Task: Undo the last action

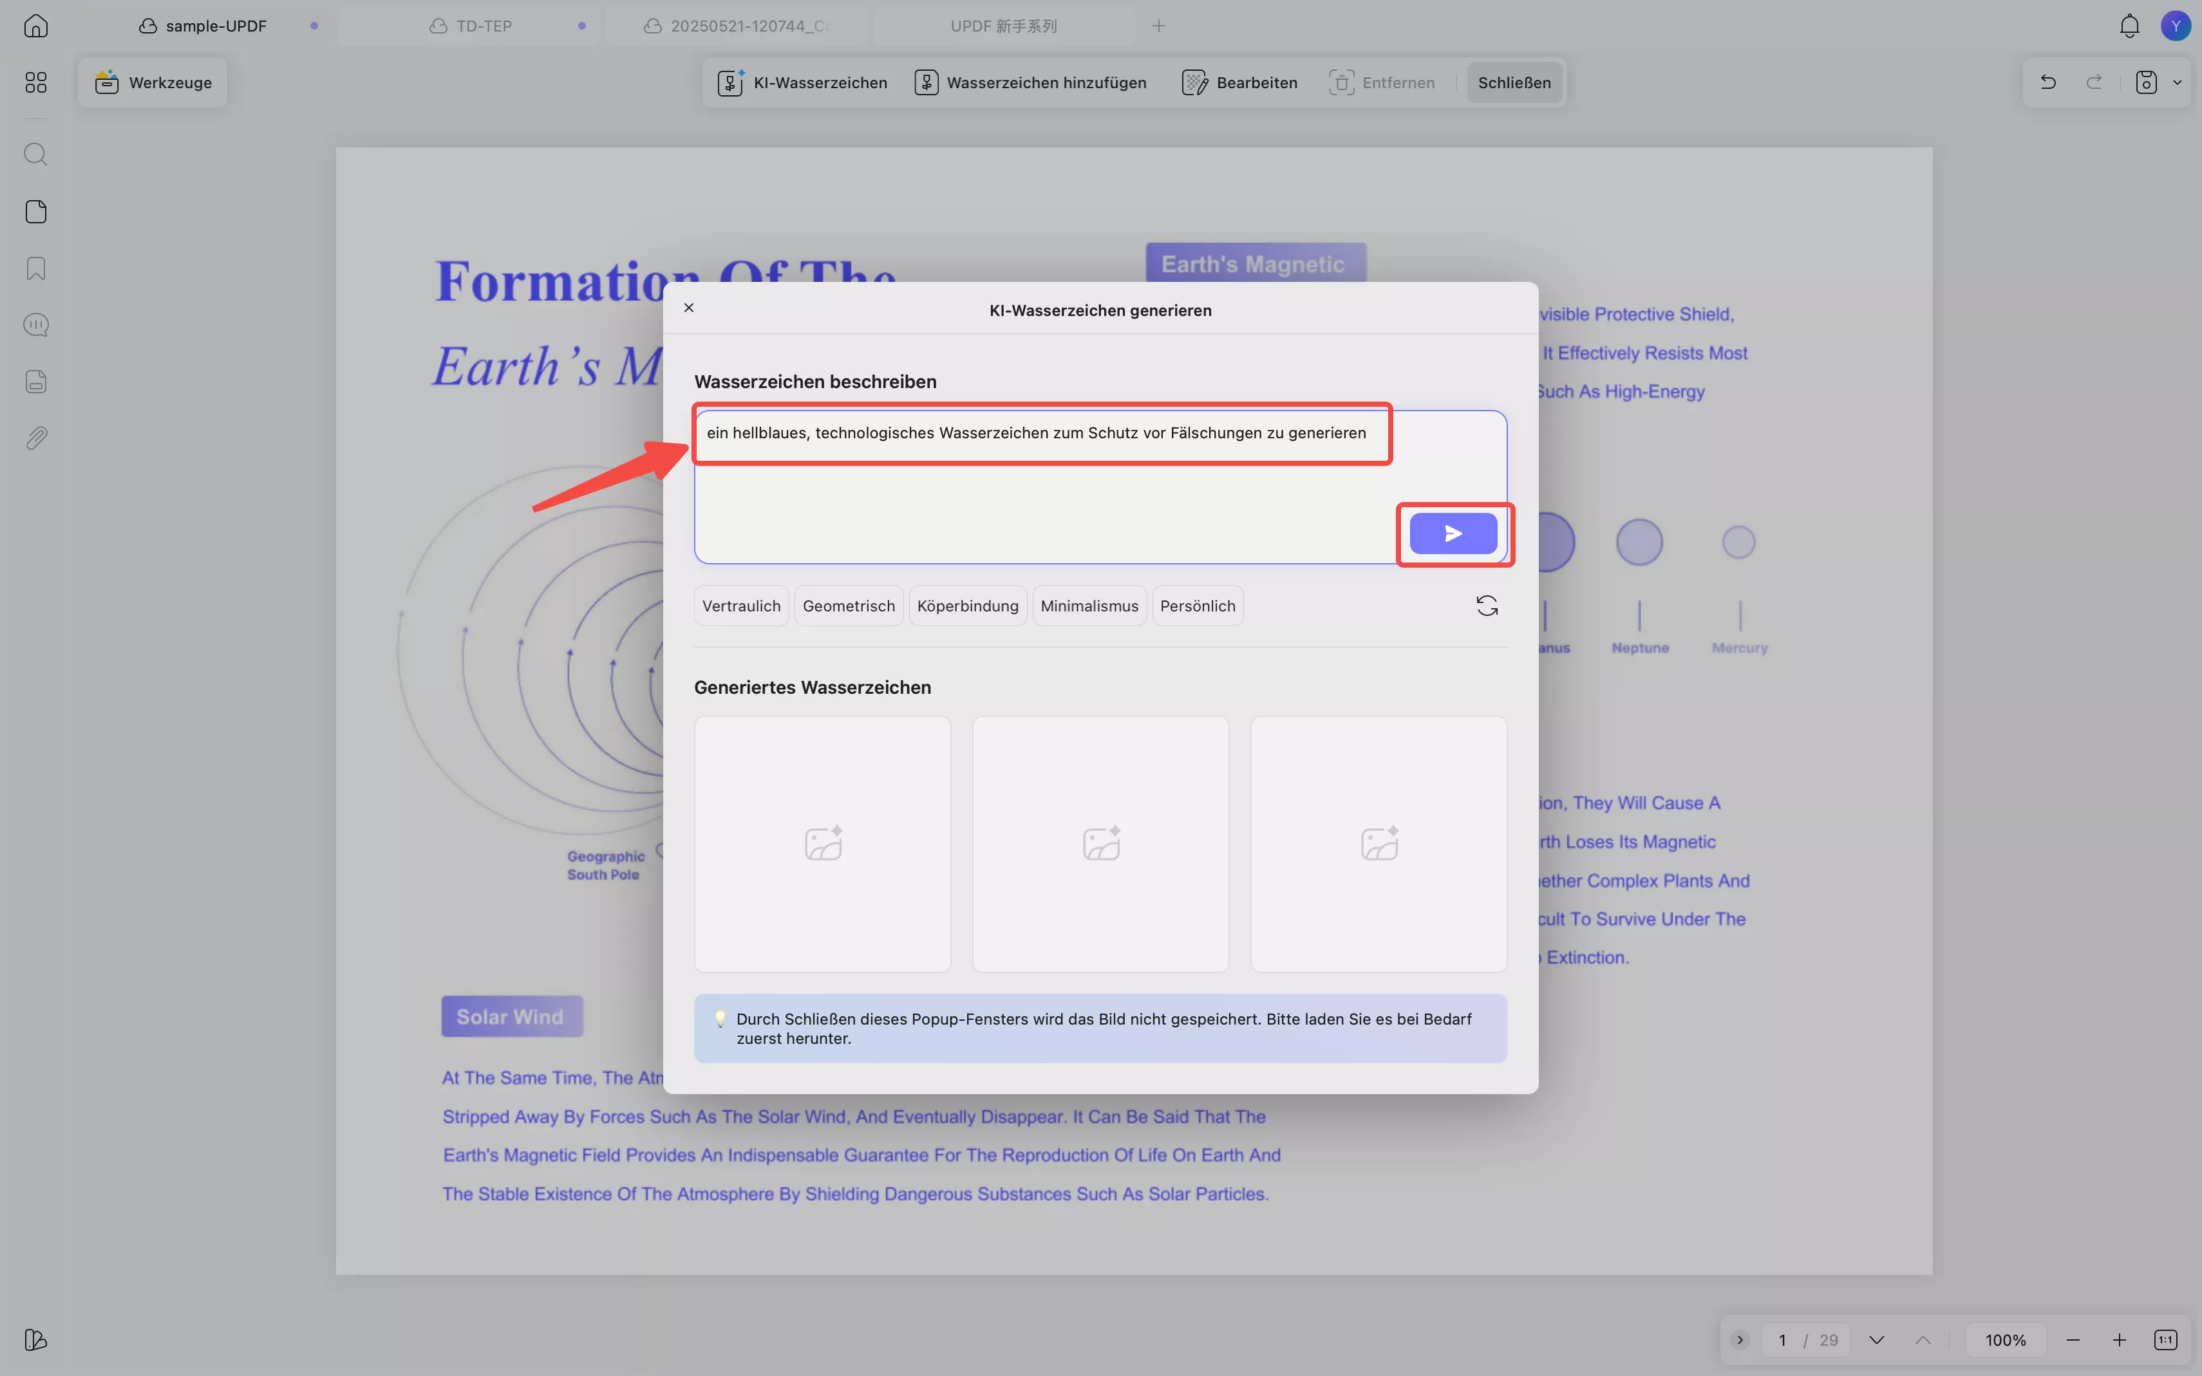Action: pos(2048,83)
